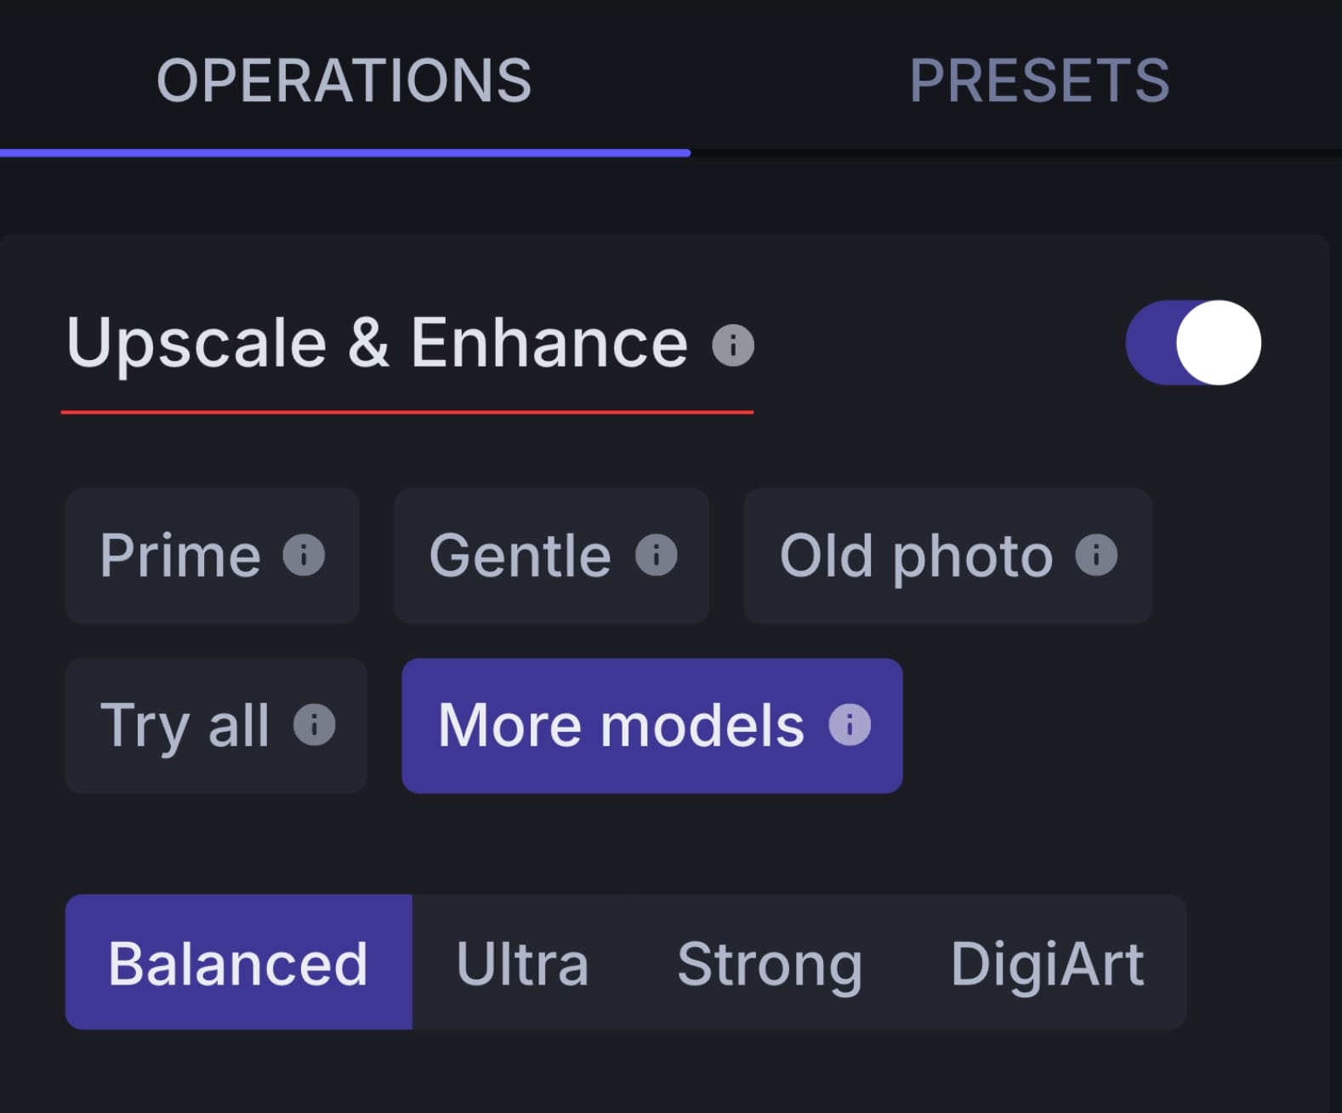Viewport: 1342px width, 1113px height.
Task: Click the info icon next to Prime
Action: pos(304,556)
